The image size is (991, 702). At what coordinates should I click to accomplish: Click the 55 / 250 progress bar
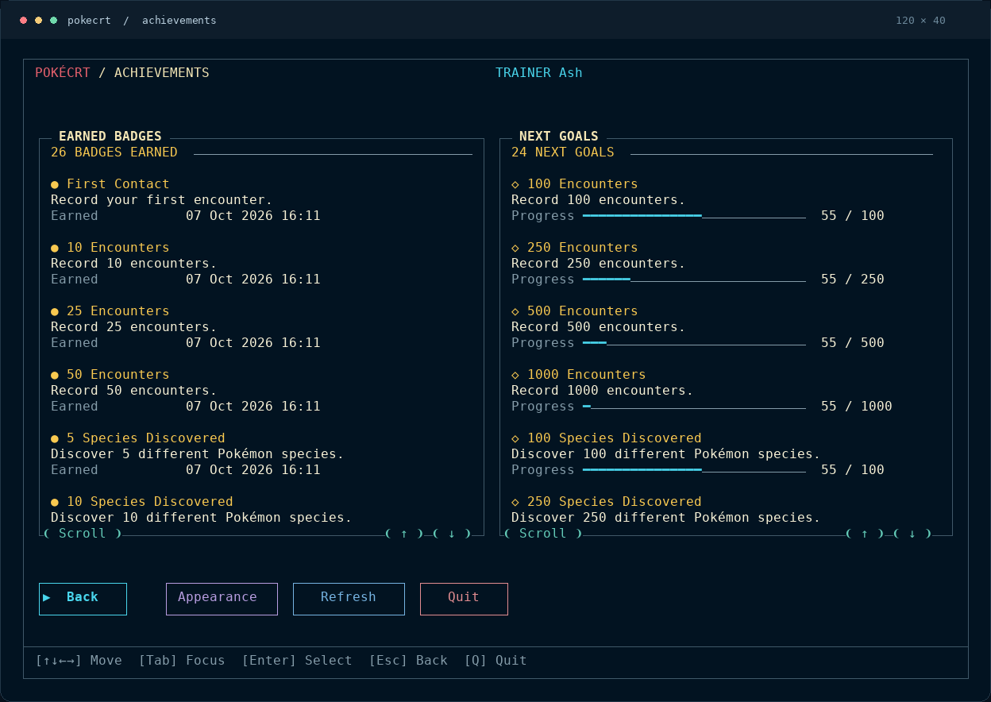click(x=694, y=280)
